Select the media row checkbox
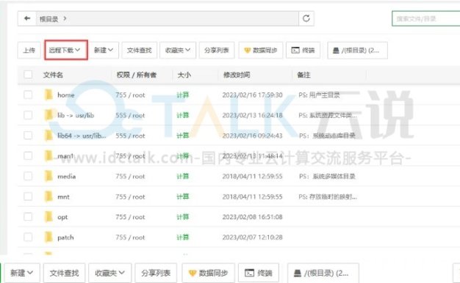Image resolution: width=460 pixels, height=283 pixels. (x=28, y=176)
